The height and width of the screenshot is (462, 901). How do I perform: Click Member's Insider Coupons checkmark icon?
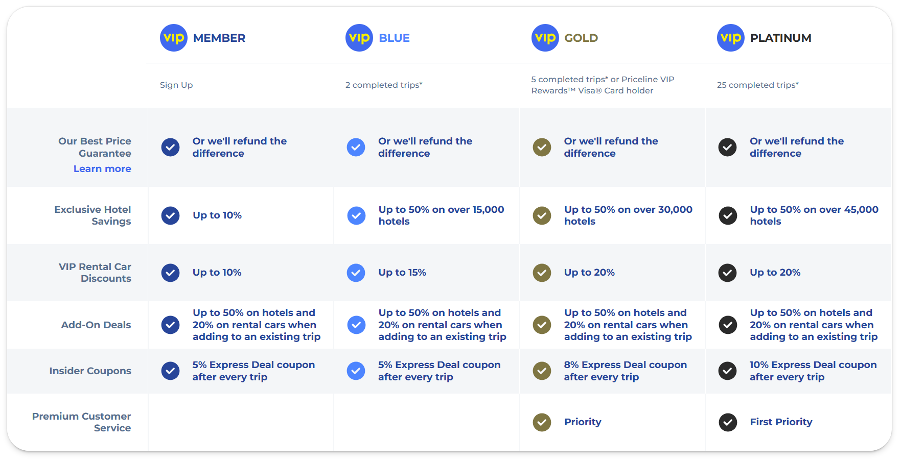click(x=170, y=371)
